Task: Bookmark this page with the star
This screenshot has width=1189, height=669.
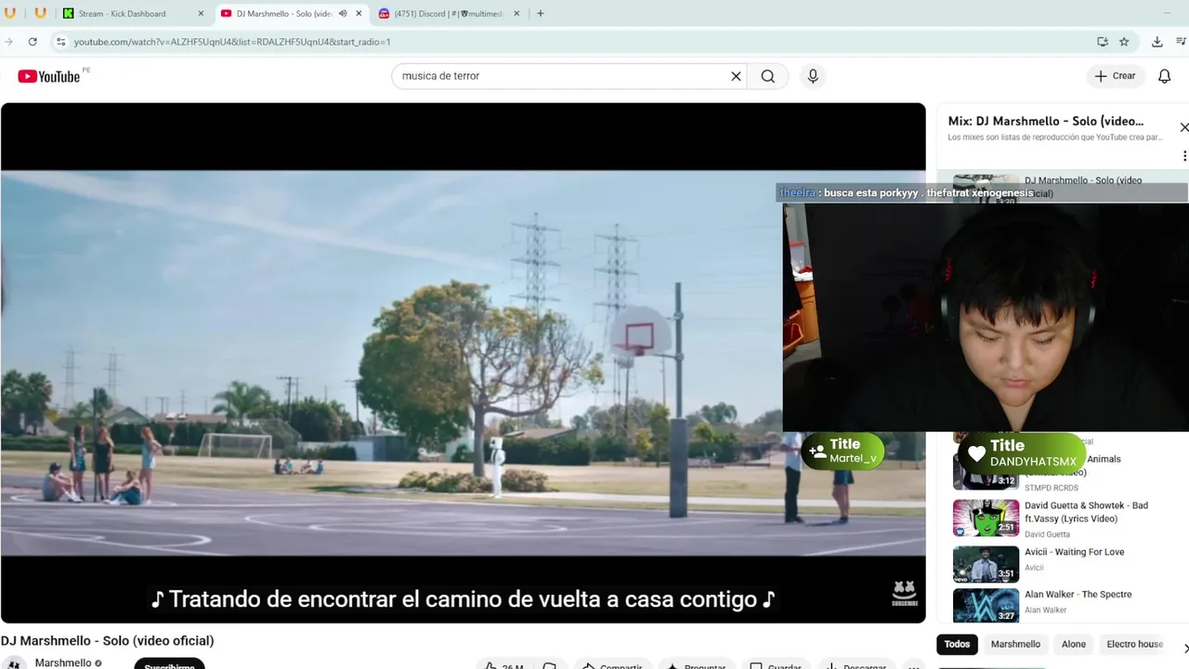Action: coord(1124,42)
